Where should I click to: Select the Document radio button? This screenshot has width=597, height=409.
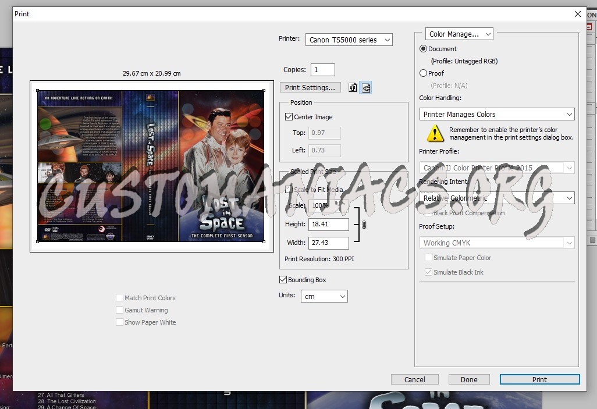coord(423,49)
